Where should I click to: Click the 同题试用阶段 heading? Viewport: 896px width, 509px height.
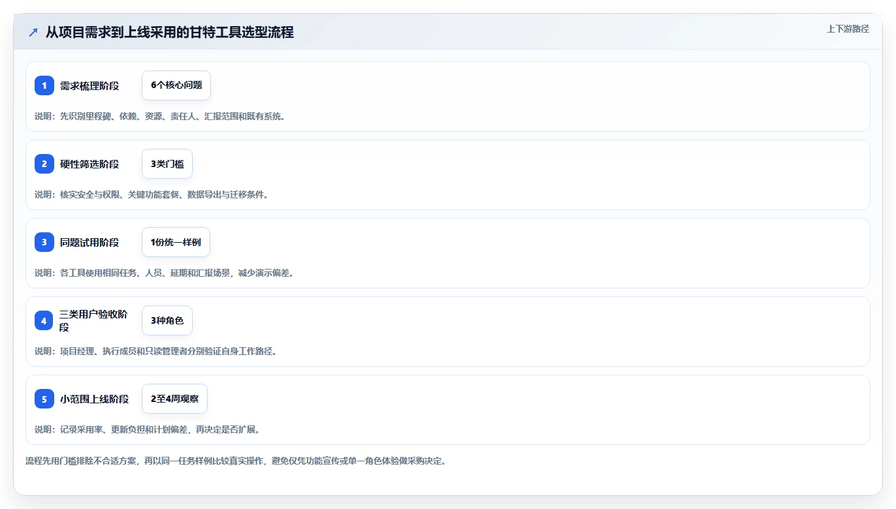pyautogui.click(x=89, y=242)
